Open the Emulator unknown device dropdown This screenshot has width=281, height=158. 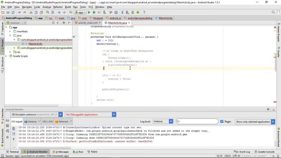(37, 115)
